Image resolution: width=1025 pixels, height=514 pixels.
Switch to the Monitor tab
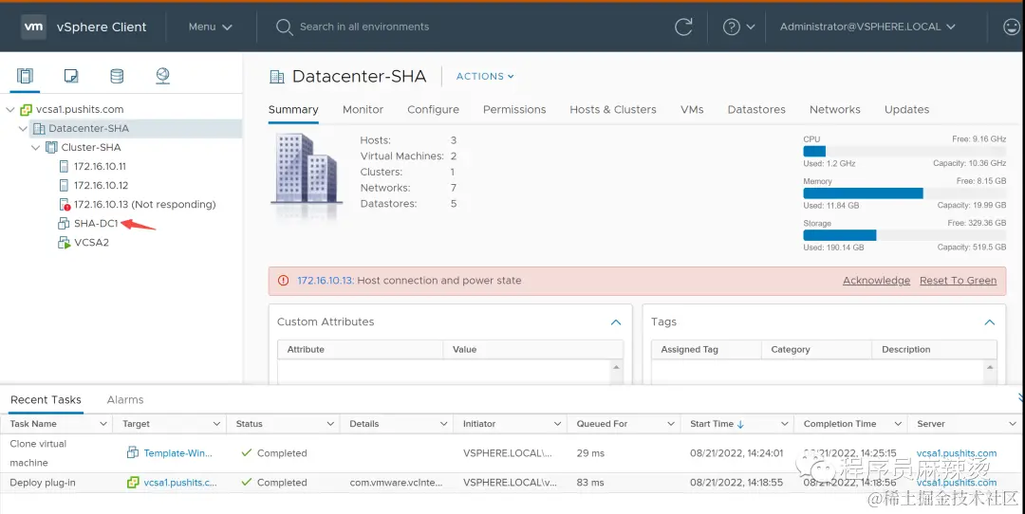pyautogui.click(x=363, y=110)
